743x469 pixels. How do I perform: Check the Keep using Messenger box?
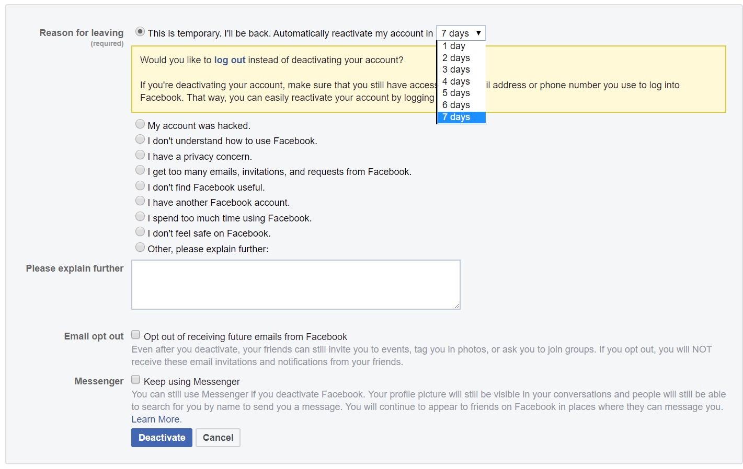coord(136,380)
